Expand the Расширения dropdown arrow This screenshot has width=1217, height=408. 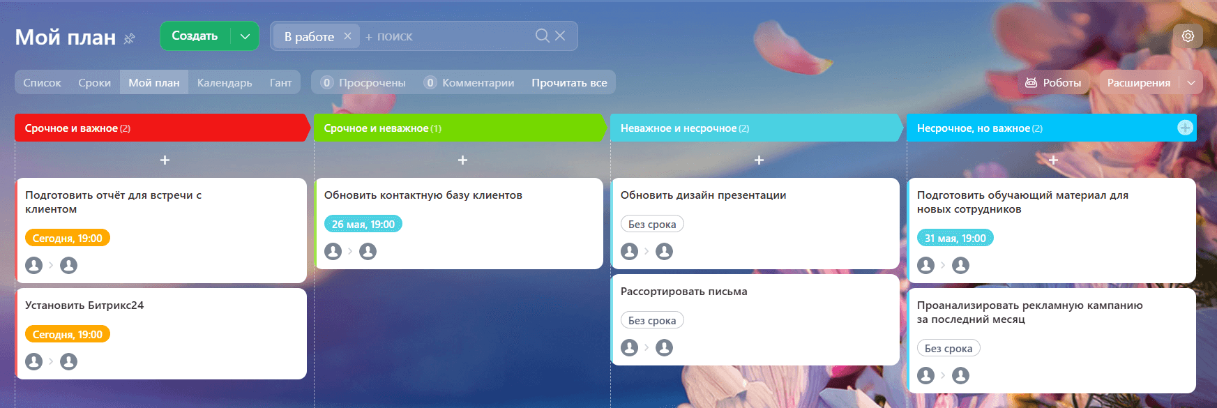[x=1191, y=82]
